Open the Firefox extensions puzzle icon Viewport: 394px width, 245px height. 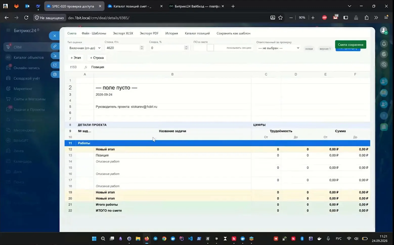coord(366,18)
